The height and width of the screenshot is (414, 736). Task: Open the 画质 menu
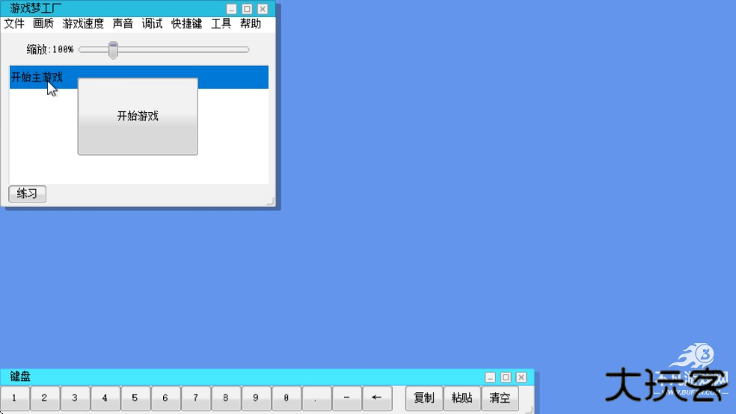pyautogui.click(x=43, y=24)
